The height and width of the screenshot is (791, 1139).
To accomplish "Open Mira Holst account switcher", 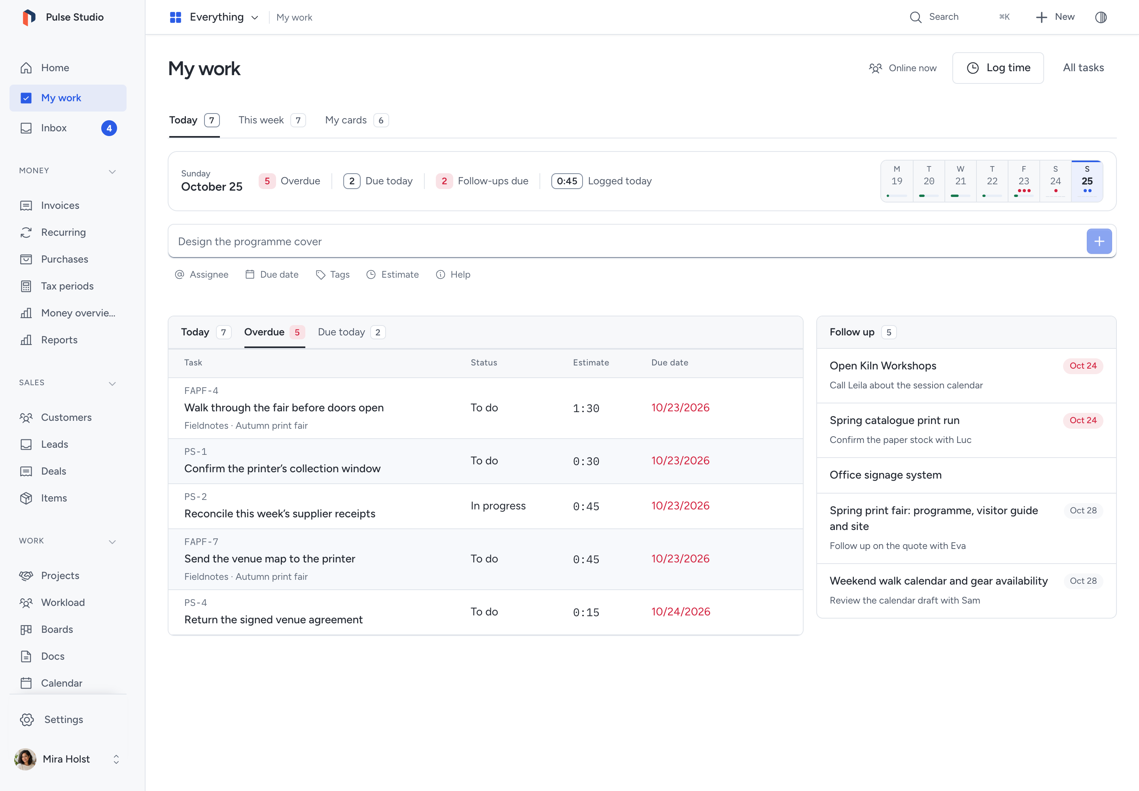I will pyautogui.click(x=68, y=759).
